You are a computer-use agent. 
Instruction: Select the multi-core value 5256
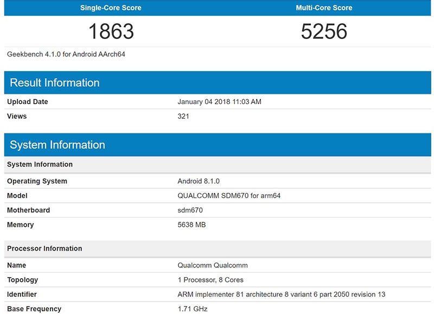[x=324, y=31]
